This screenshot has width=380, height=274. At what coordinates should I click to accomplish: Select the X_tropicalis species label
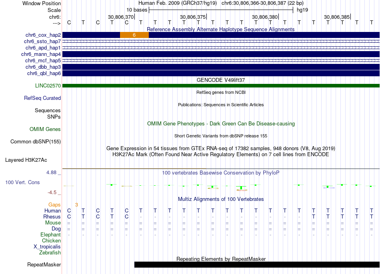pyautogui.click(x=47, y=247)
